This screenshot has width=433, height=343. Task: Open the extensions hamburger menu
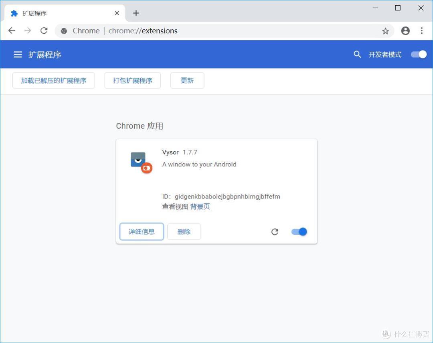pos(18,55)
